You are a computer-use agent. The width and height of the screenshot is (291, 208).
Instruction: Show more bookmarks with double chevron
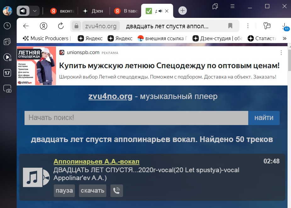tap(284, 38)
